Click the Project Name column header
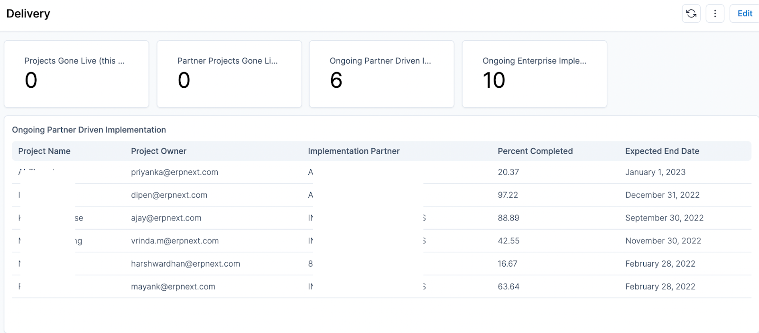Viewport: 759px width, 333px height. pos(44,151)
